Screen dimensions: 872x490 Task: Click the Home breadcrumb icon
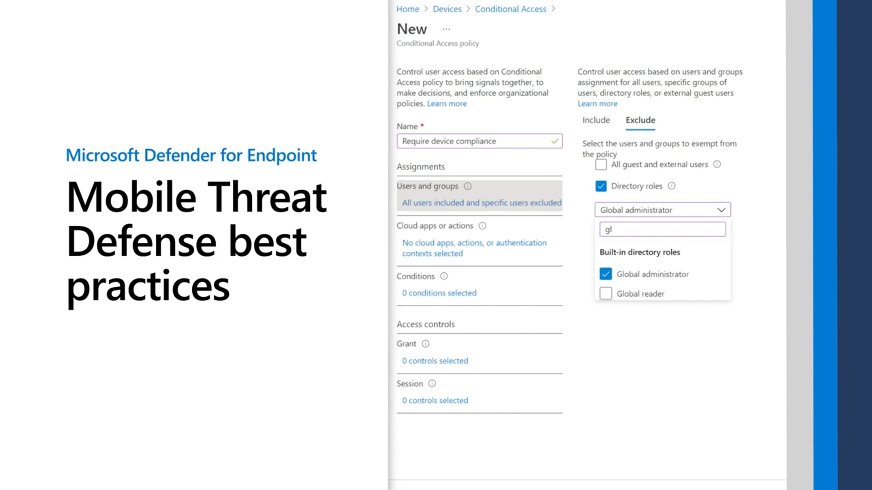click(407, 9)
